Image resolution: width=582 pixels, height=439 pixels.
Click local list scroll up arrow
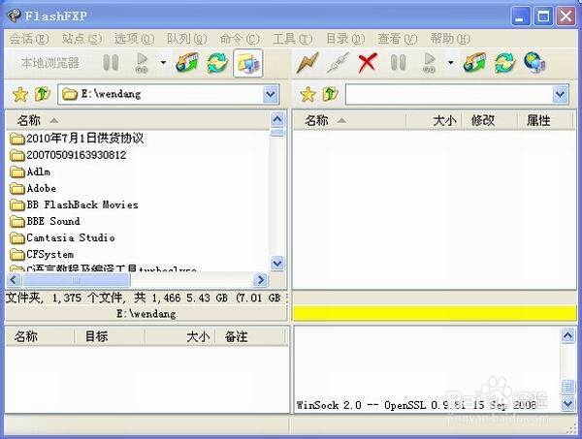(277, 119)
